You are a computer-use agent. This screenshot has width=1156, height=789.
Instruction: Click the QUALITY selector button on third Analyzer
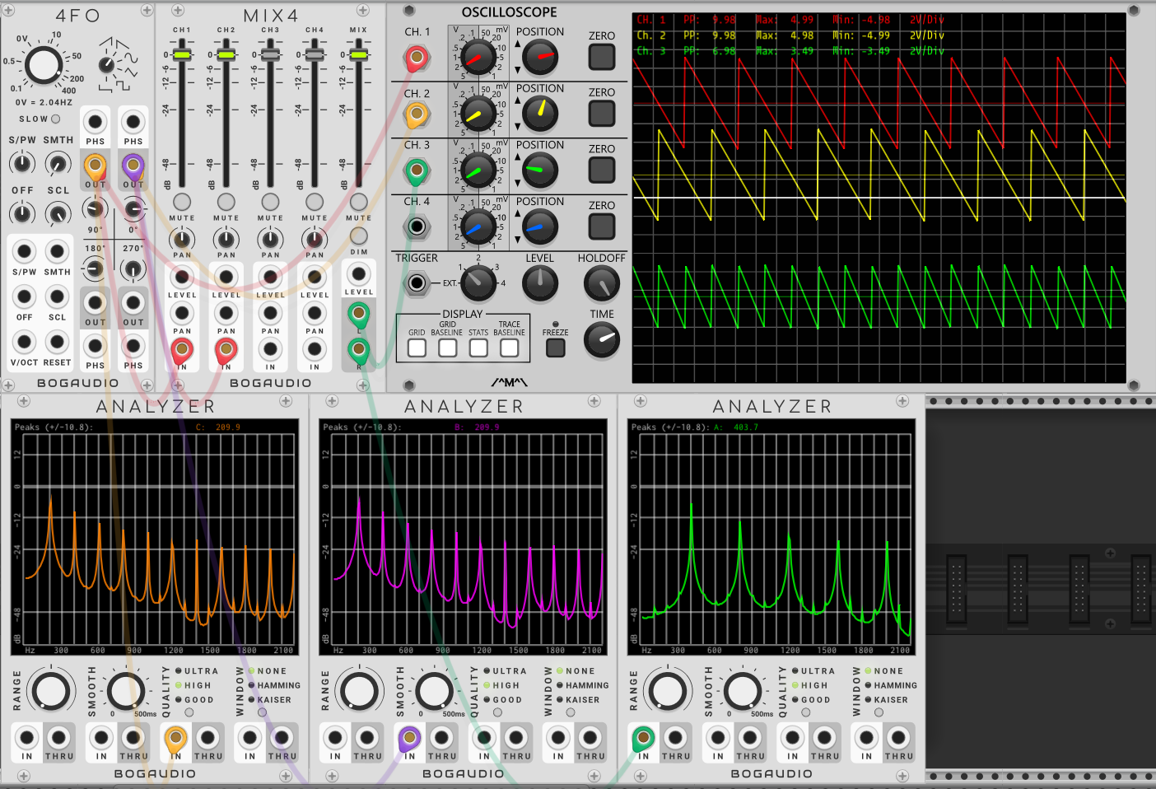coord(805,712)
